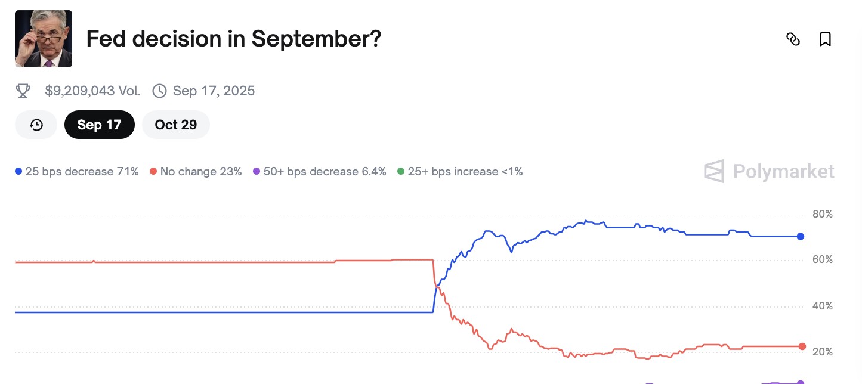Click the trophy icon beside volume
The height and width of the screenshot is (384, 862).
pyautogui.click(x=23, y=91)
